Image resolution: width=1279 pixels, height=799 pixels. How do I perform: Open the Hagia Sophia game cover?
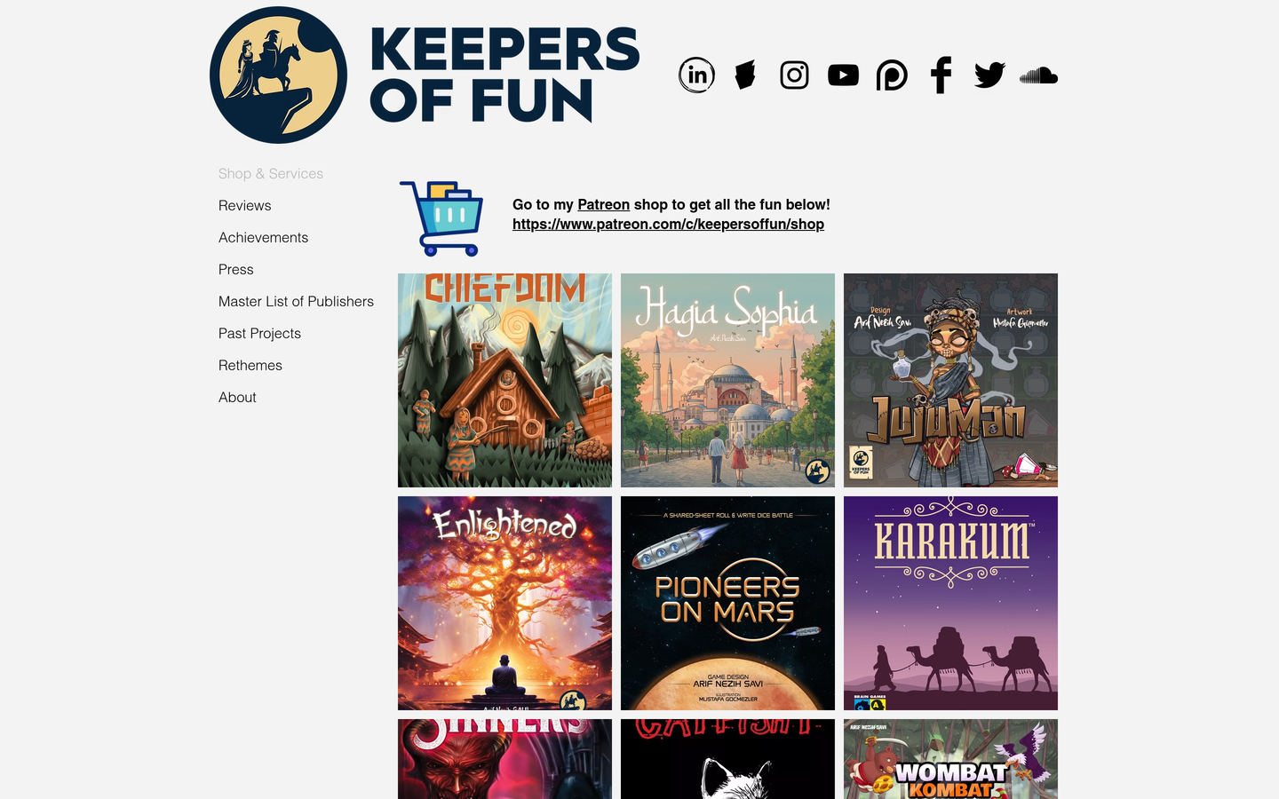[x=727, y=380]
